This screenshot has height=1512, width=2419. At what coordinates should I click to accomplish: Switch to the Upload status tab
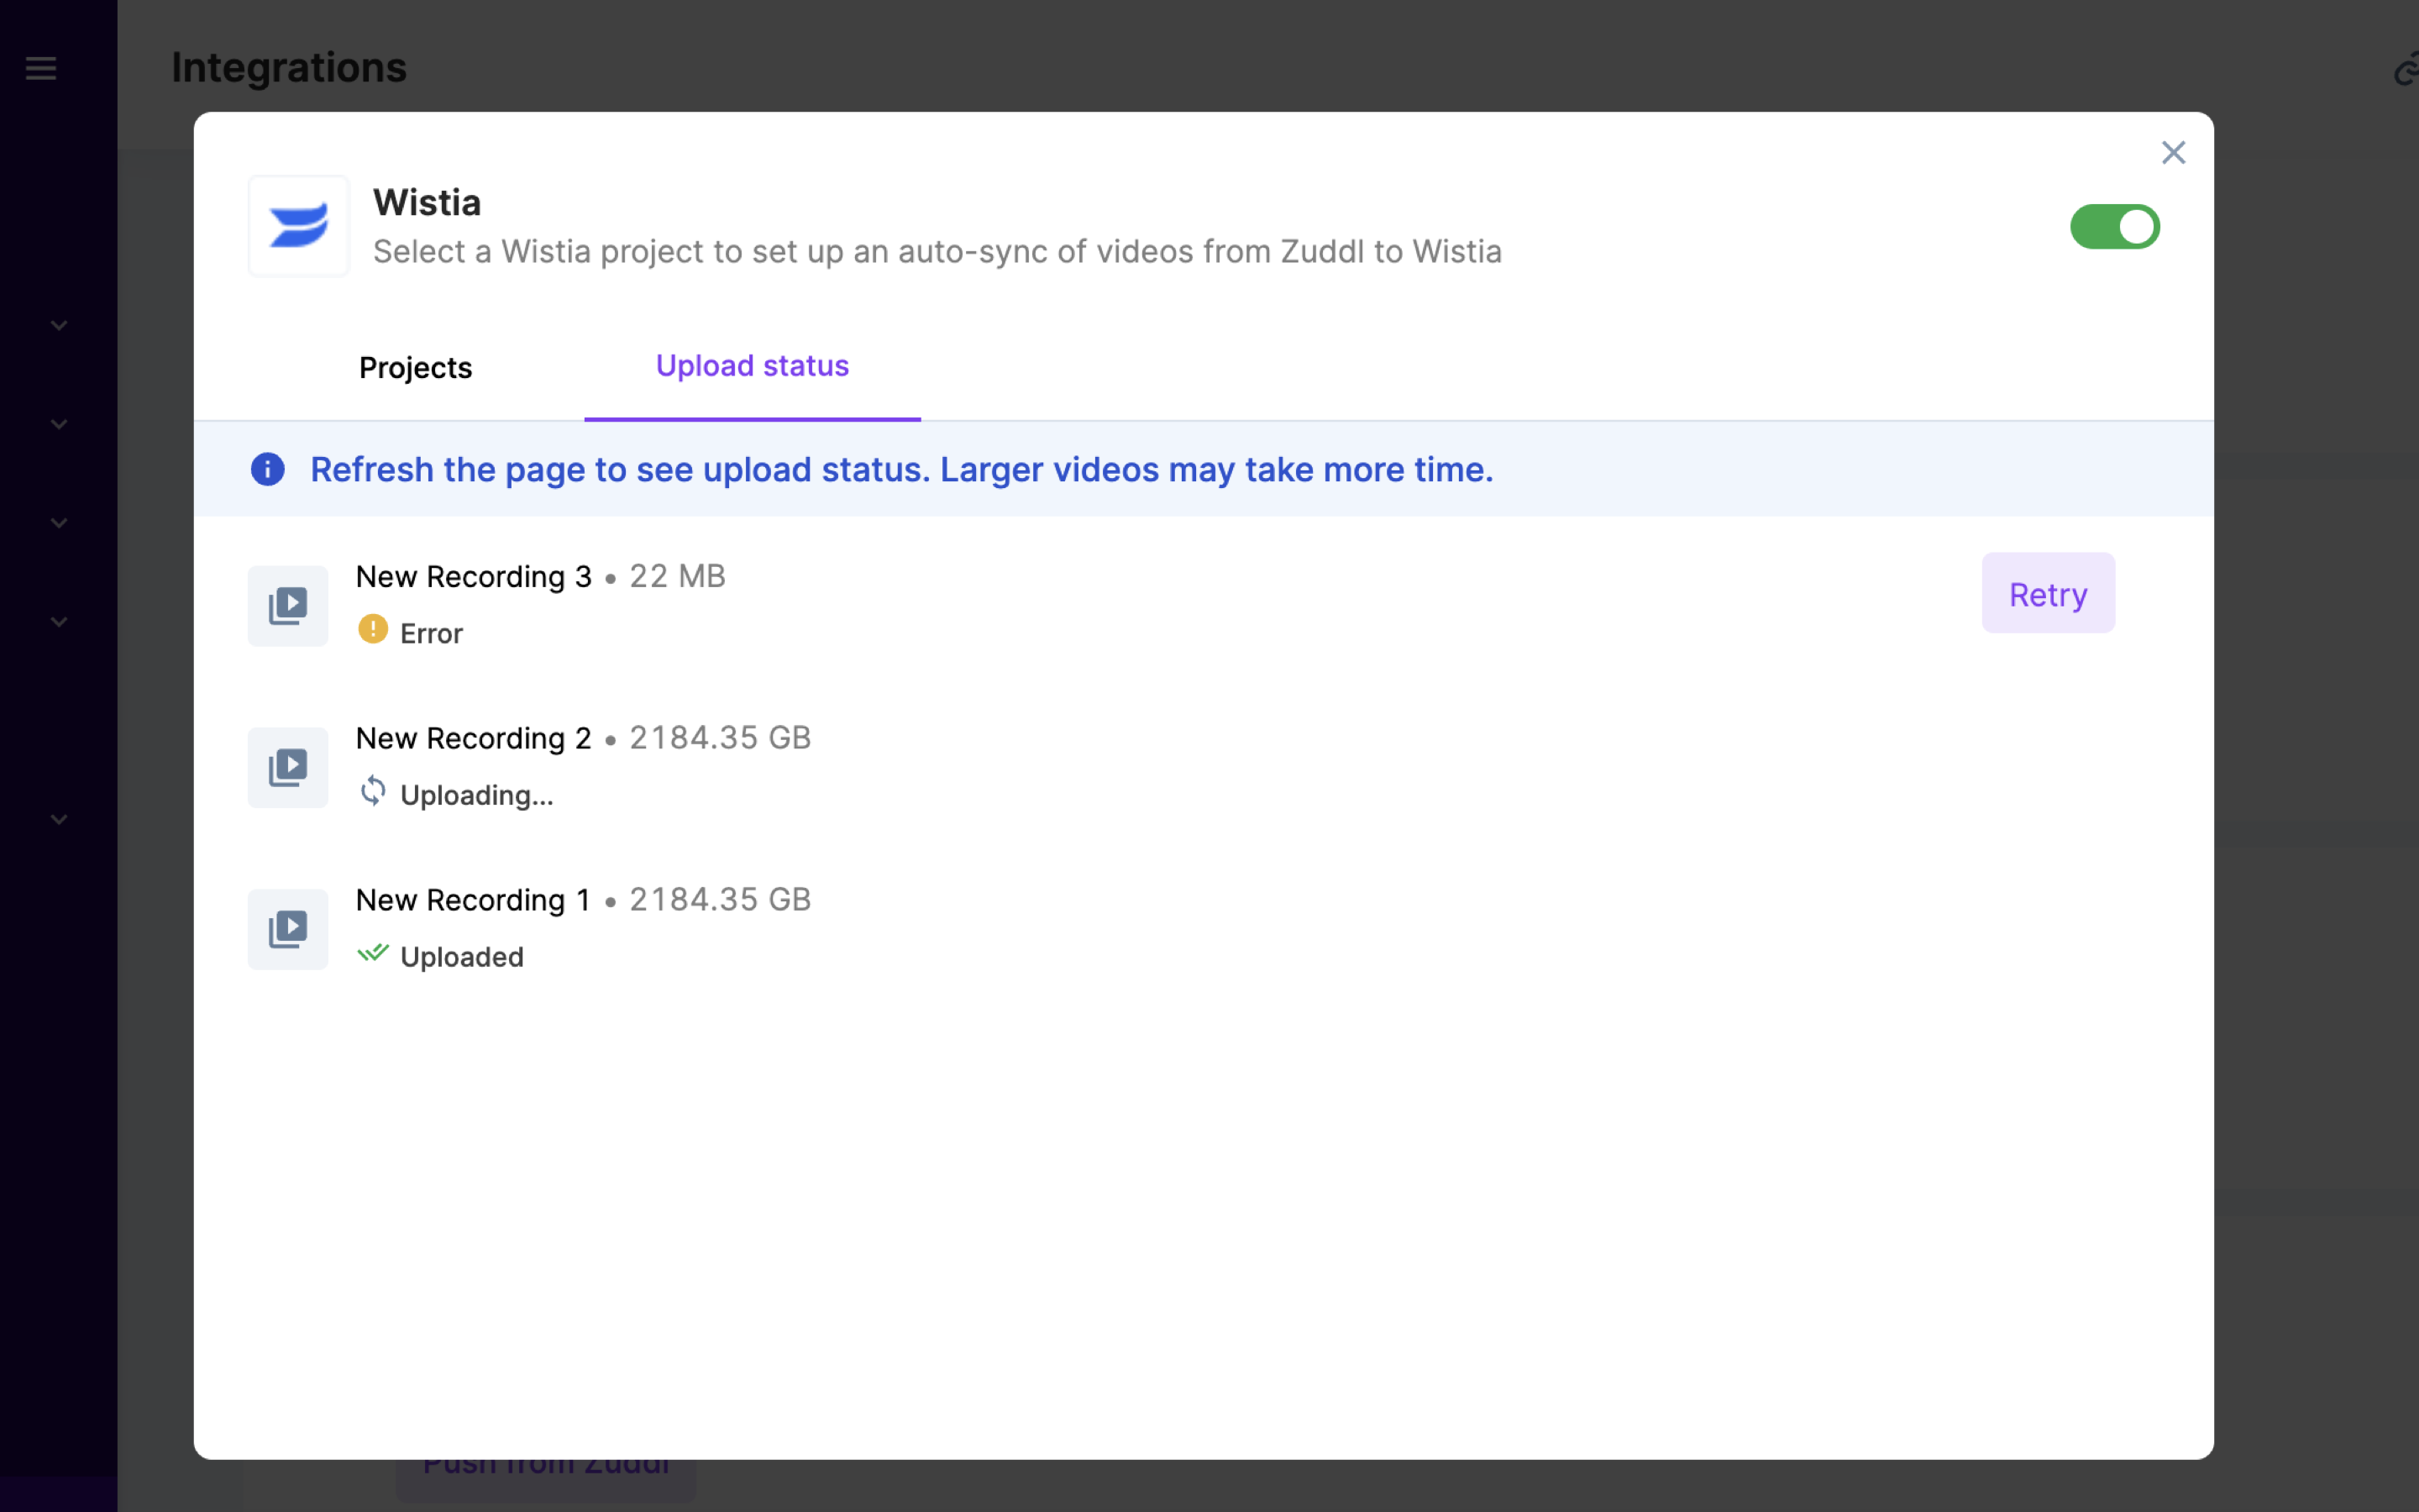[752, 366]
